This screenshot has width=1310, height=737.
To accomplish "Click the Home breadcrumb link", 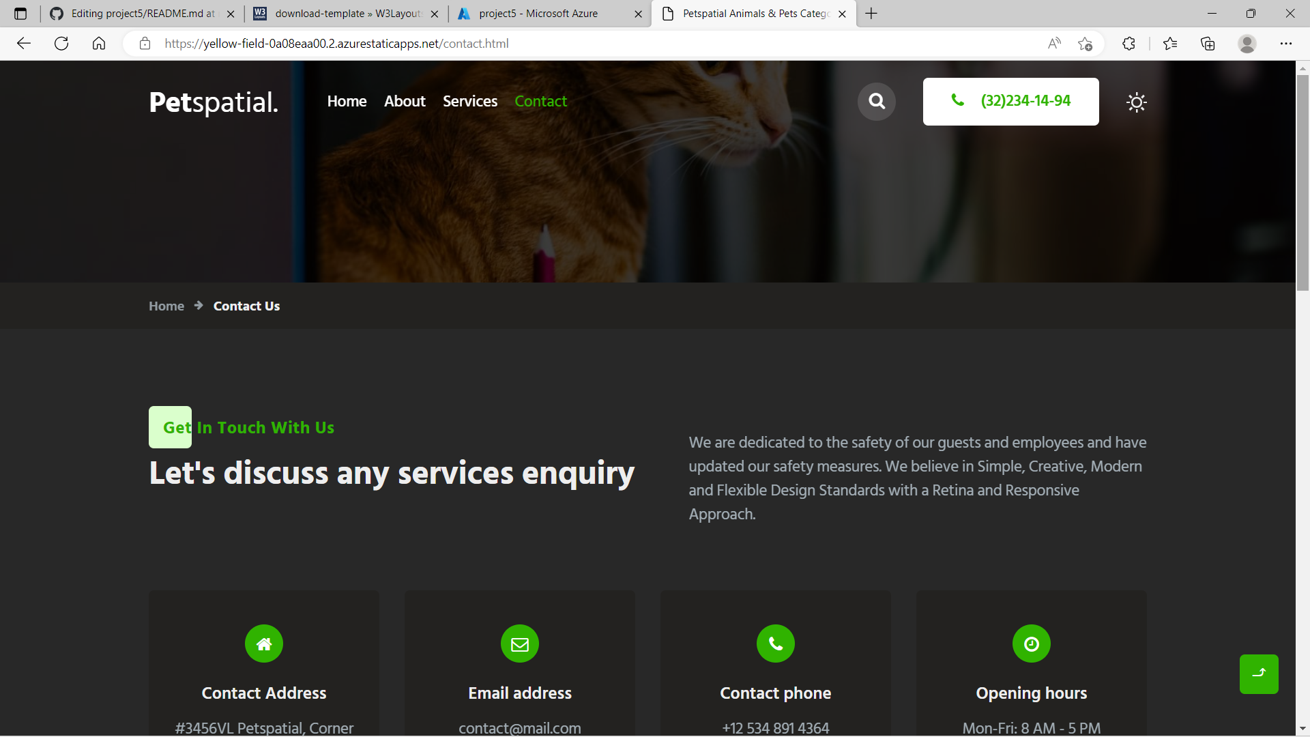I will pyautogui.click(x=166, y=306).
